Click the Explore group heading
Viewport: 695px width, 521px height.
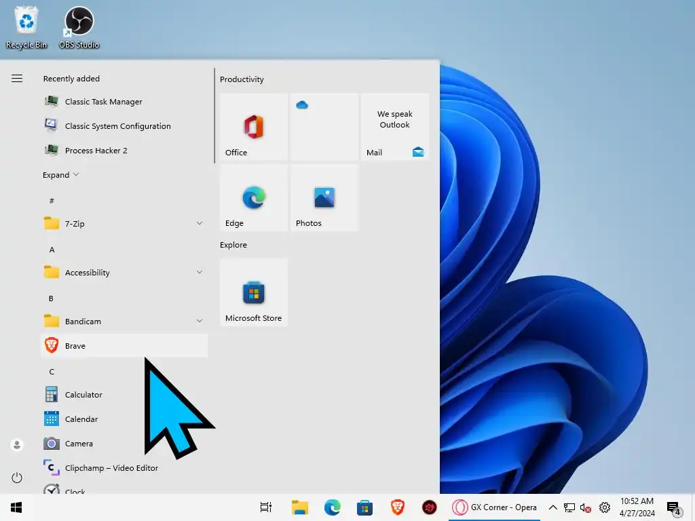click(x=233, y=244)
